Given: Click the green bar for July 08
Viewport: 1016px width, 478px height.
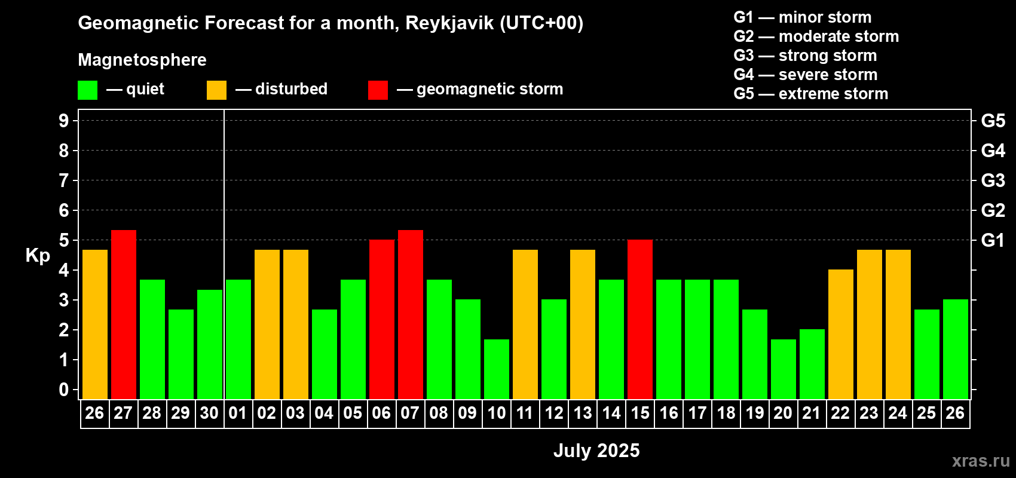Looking at the screenshot, I should [x=439, y=339].
